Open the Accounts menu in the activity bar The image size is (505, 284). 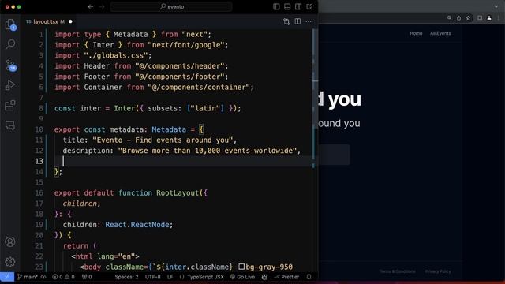pyautogui.click(x=10, y=241)
